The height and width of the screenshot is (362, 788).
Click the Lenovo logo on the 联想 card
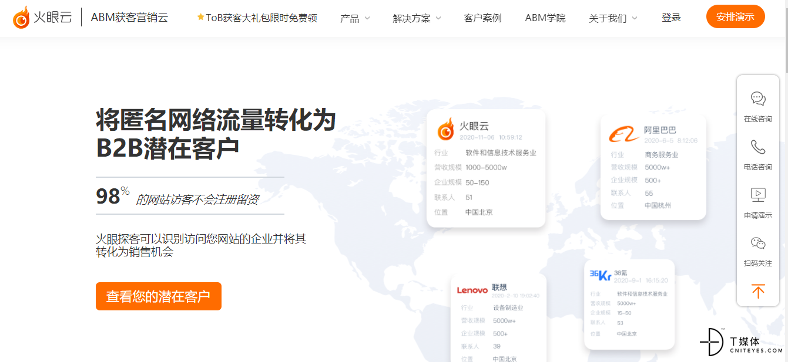(472, 290)
